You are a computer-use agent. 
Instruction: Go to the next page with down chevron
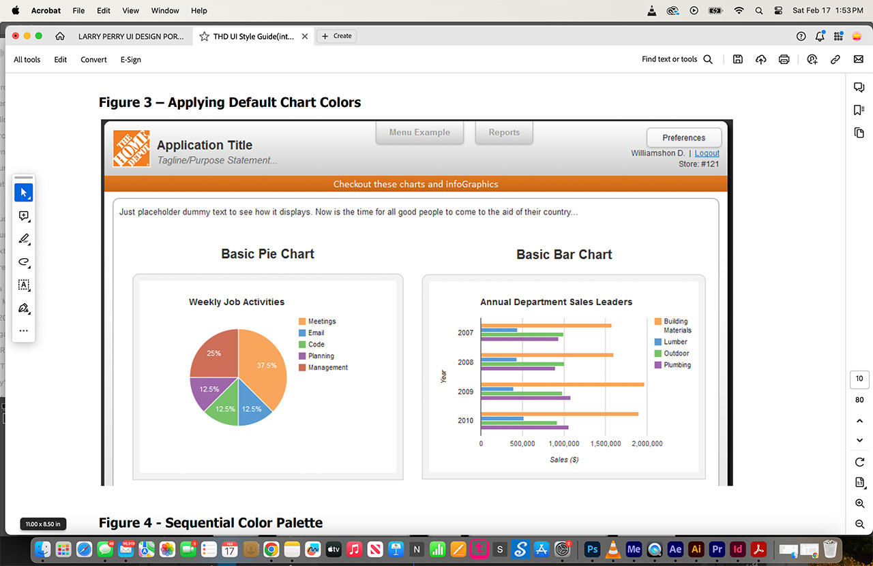pos(859,440)
